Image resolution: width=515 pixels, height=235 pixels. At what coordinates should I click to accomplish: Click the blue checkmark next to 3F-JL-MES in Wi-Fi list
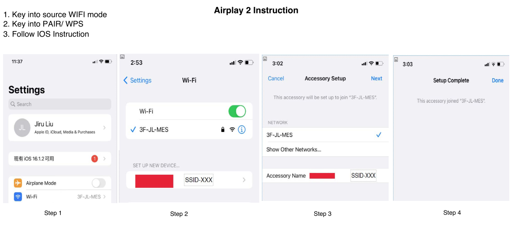133,130
